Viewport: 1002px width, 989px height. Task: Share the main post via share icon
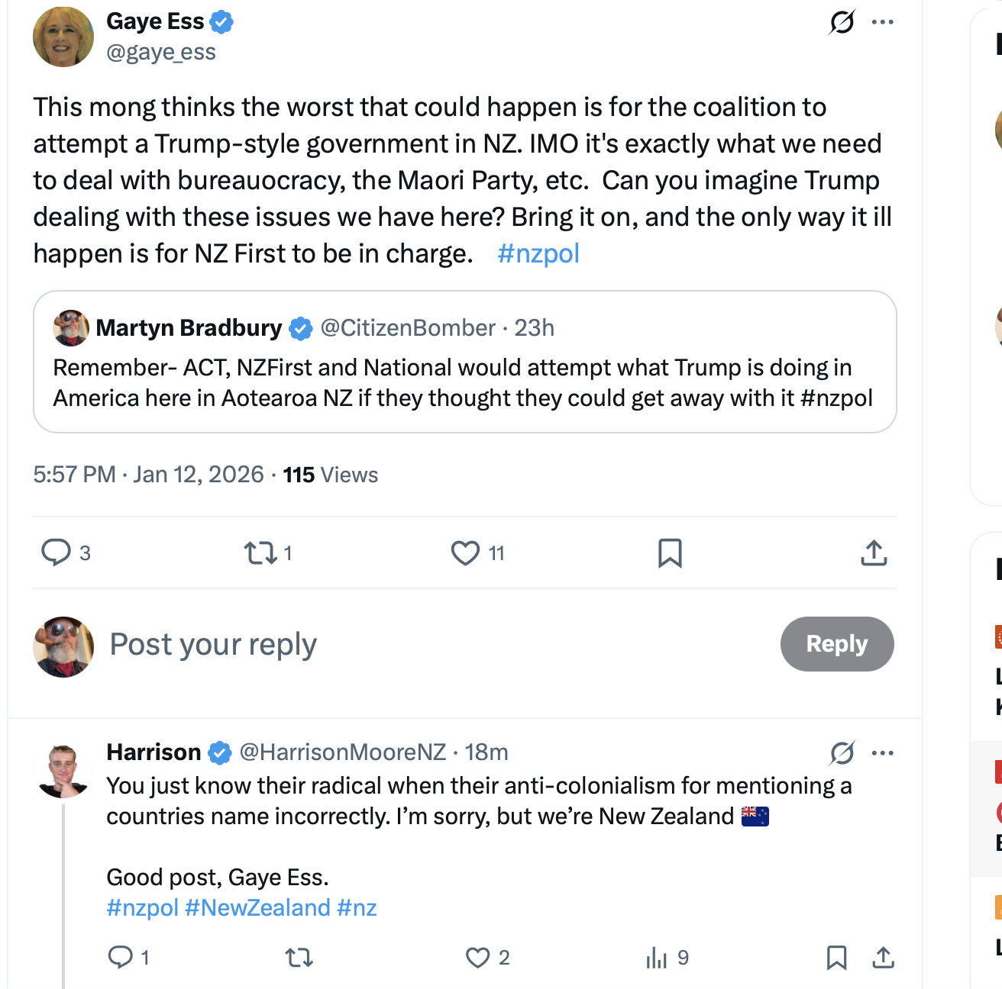(874, 552)
